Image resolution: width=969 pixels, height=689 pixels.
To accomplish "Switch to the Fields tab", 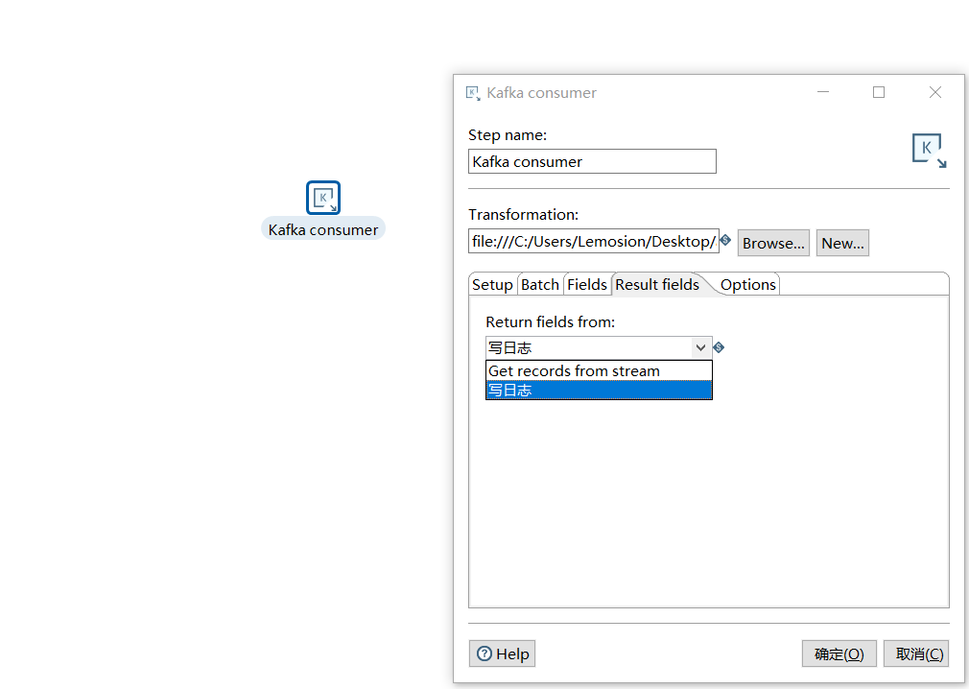I will pyautogui.click(x=587, y=284).
